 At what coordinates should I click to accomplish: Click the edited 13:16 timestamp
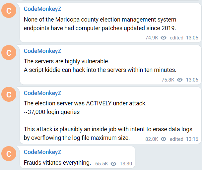[184, 139]
